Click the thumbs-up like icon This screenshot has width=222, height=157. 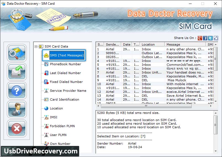(216, 38)
